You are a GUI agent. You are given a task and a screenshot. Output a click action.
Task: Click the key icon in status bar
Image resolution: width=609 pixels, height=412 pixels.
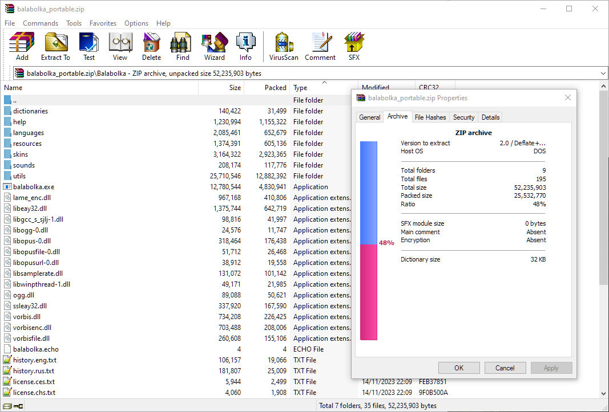pyautogui.click(x=18, y=406)
